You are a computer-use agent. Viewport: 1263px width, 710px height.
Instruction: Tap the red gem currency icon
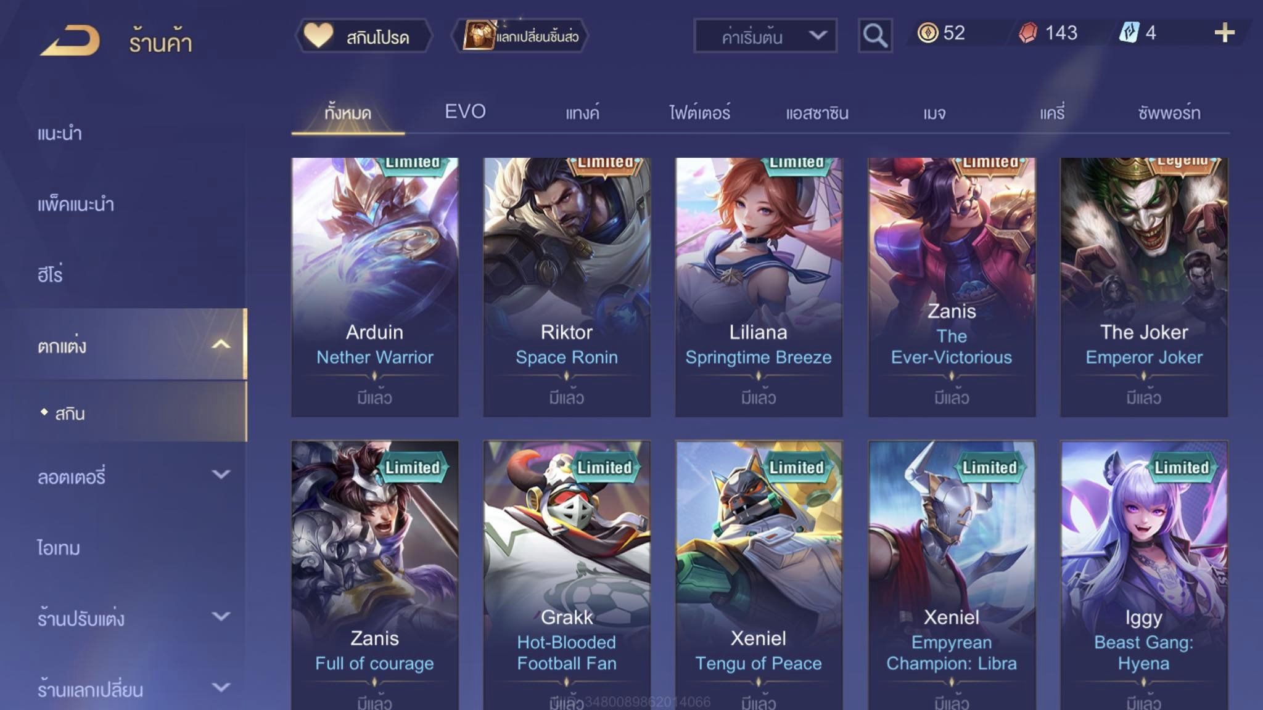1028,33
